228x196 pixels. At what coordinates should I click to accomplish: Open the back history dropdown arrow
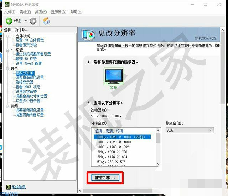pyautogui.click(x=26, y=21)
